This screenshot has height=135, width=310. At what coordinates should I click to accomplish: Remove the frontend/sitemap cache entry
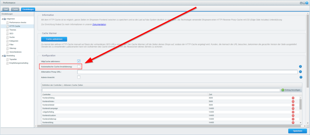click(293, 119)
